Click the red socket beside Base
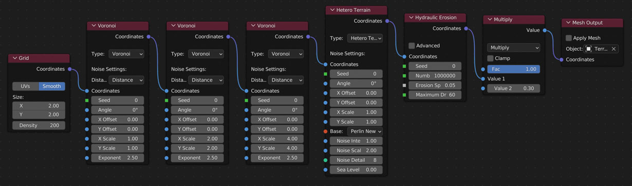 (326, 132)
